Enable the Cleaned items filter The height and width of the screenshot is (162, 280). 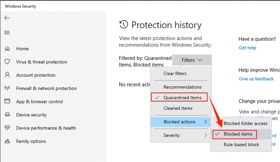[178, 108]
